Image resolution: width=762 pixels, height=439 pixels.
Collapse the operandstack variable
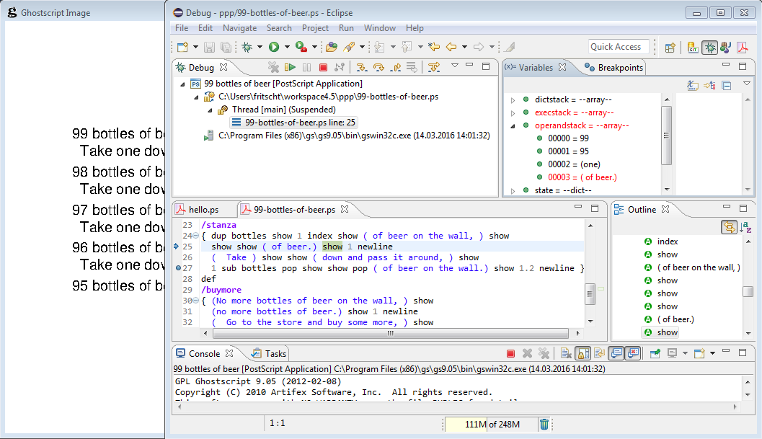click(513, 126)
